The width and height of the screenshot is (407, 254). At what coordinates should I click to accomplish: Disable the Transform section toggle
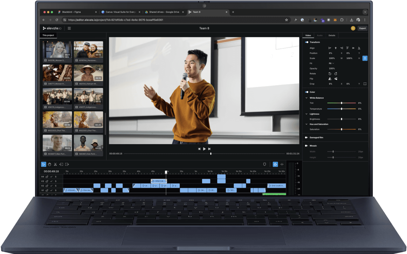306,42
